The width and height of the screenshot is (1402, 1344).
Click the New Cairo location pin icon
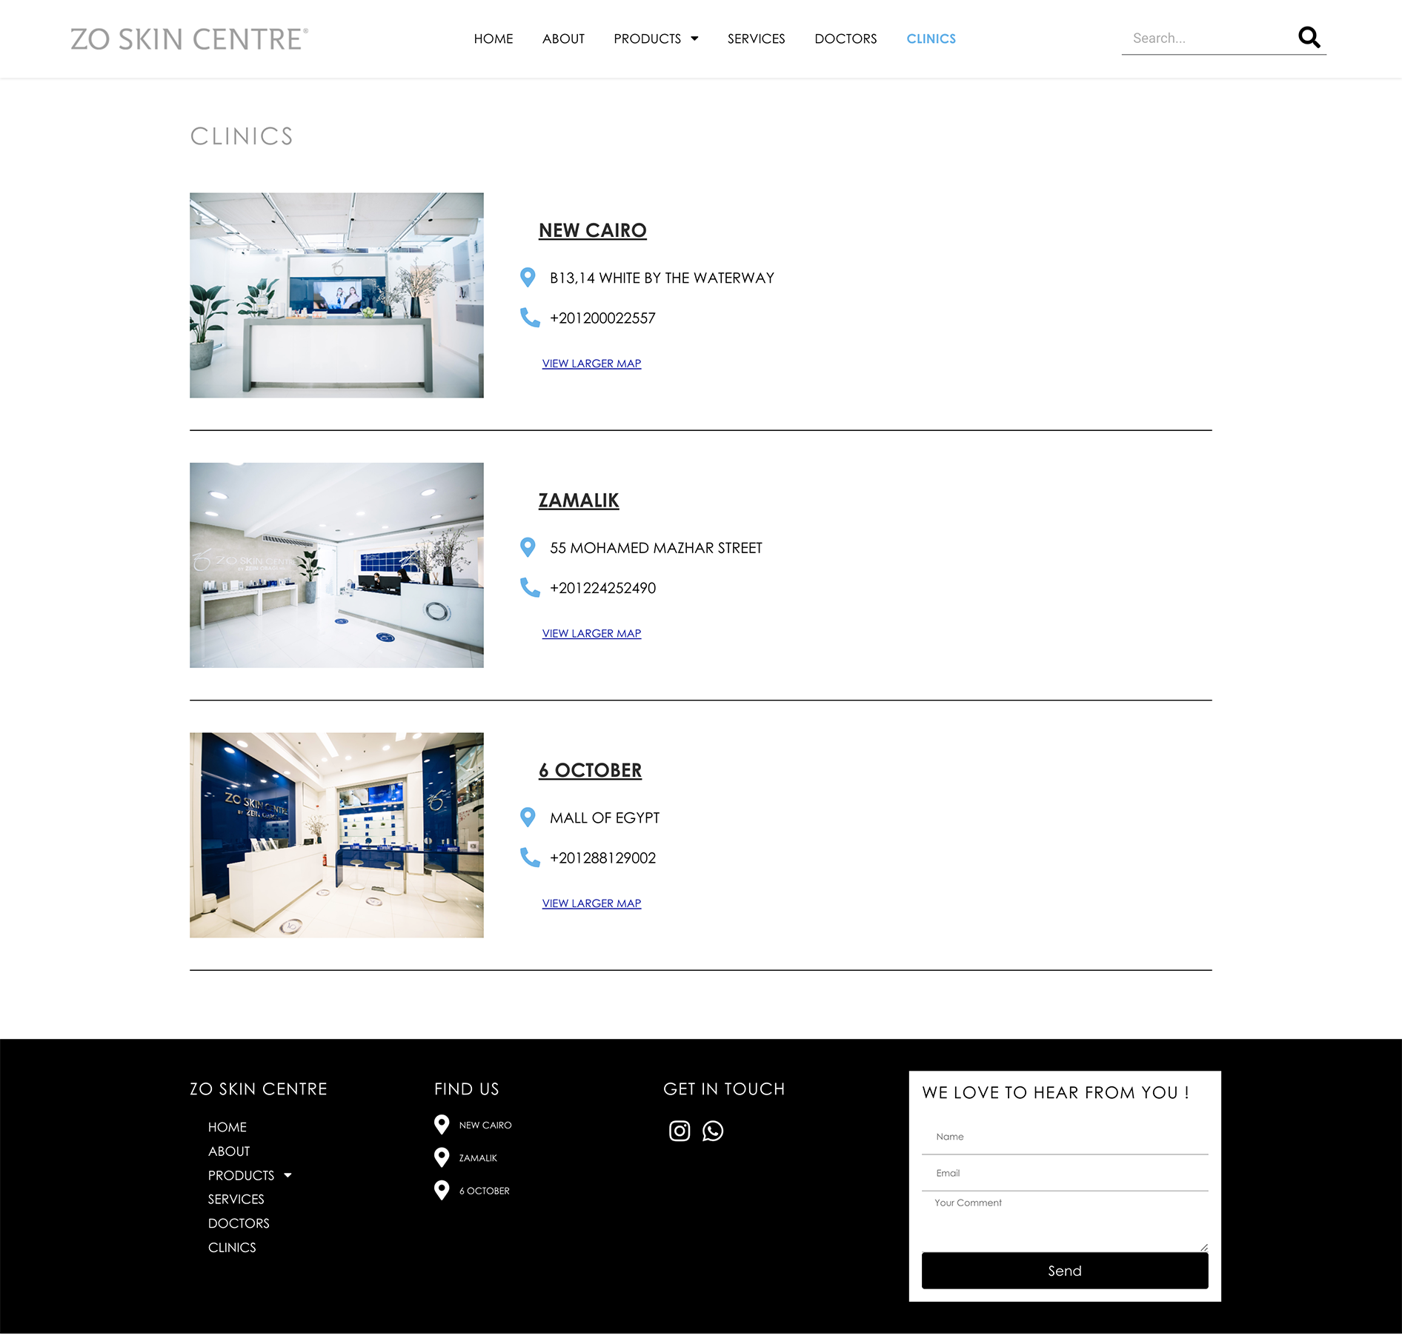528,278
